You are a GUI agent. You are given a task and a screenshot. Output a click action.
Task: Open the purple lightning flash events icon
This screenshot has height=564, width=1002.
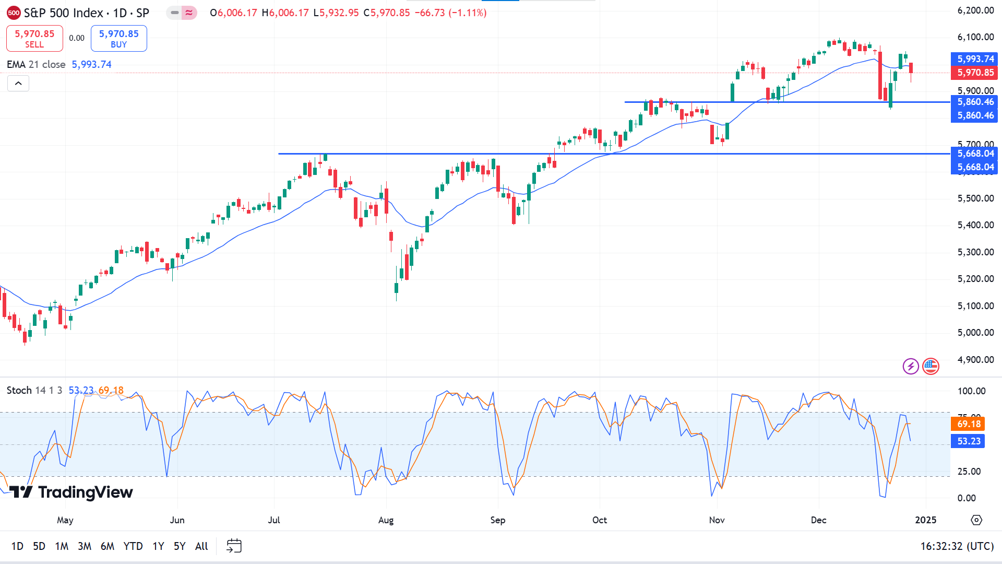pyautogui.click(x=911, y=366)
